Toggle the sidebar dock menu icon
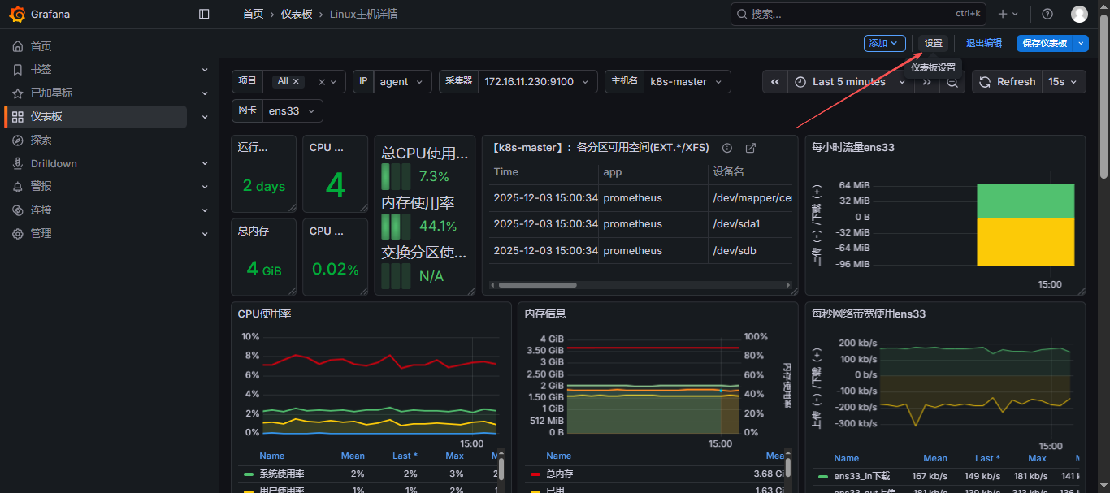Viewport: 1110px width, 493px height. tap(204, 14)
